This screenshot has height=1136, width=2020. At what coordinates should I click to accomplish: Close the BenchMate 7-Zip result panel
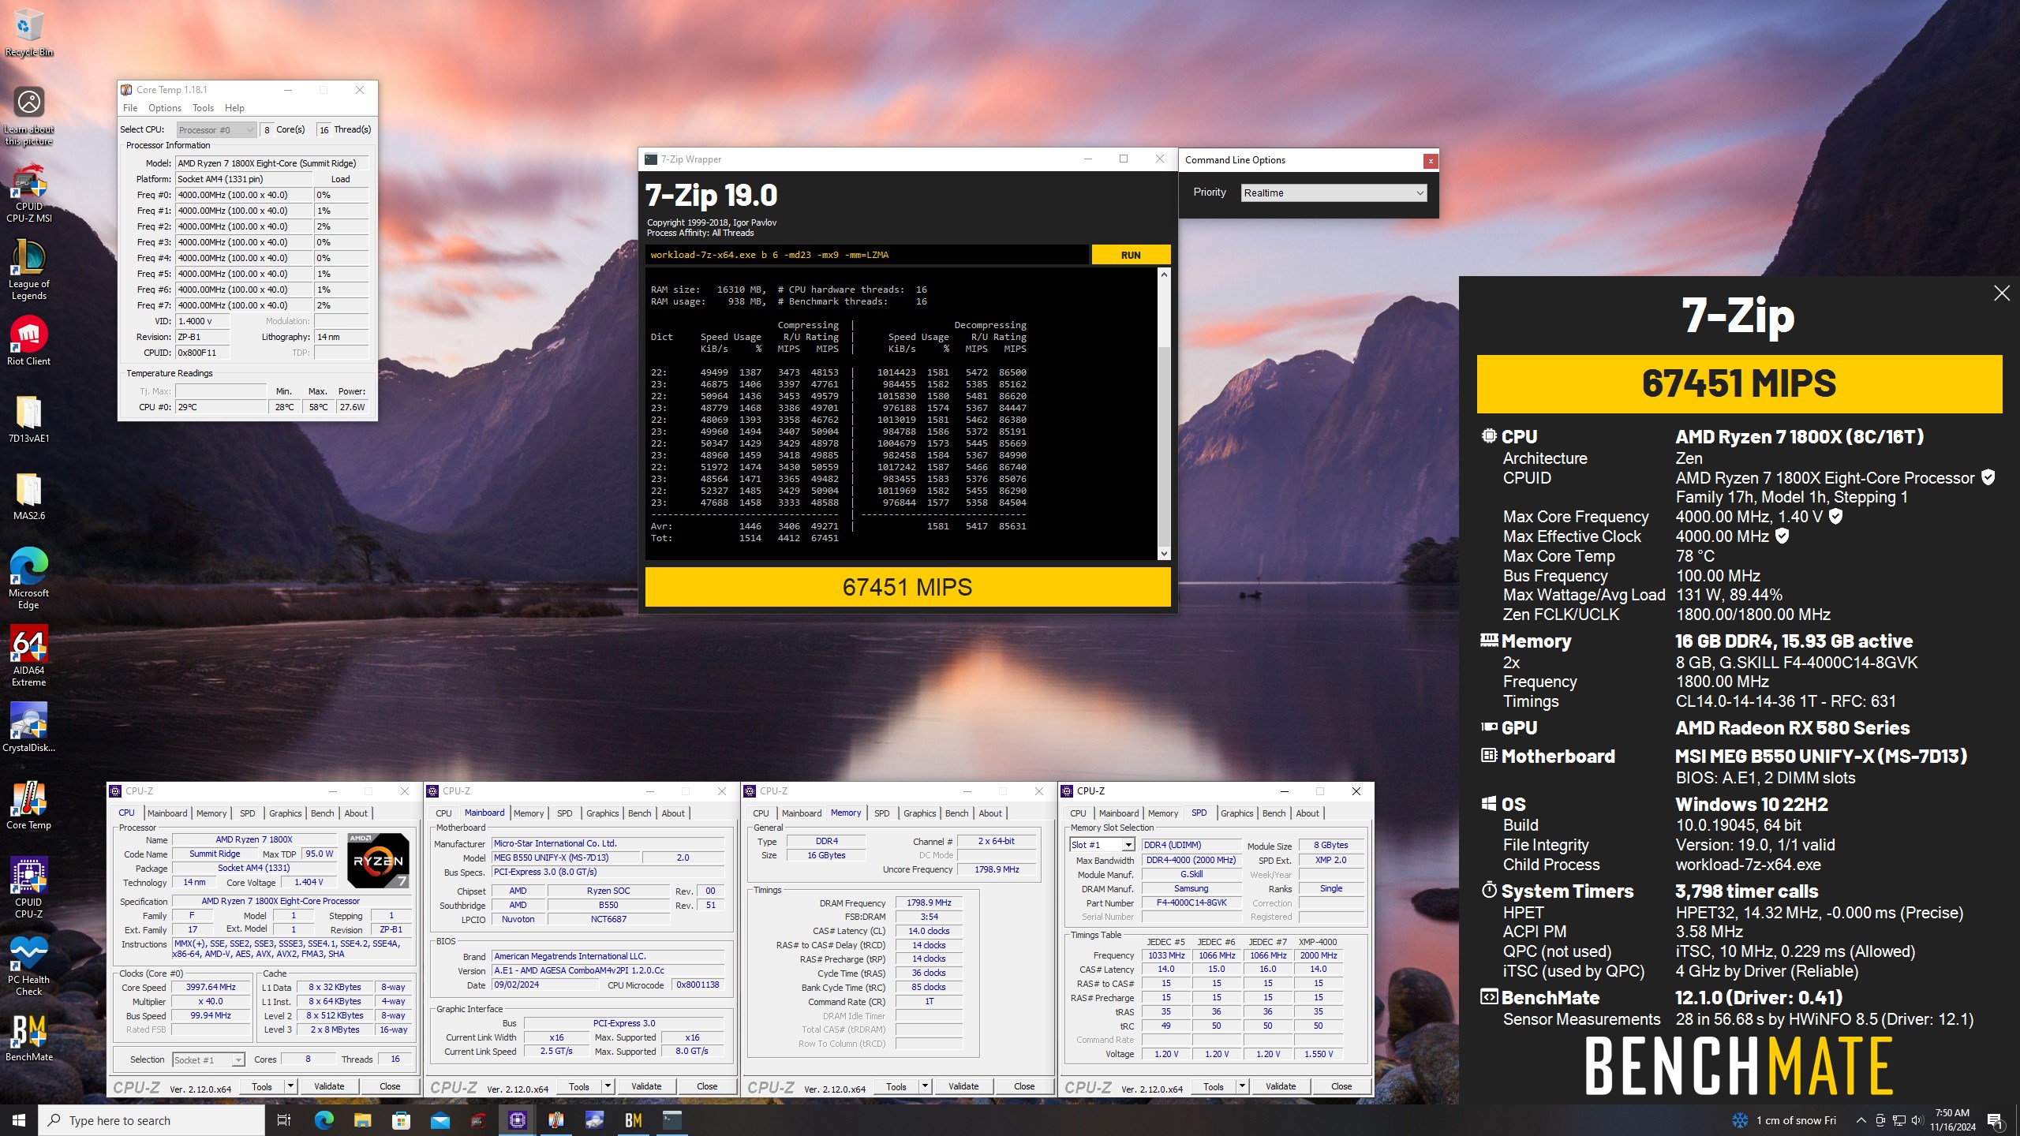point(2002,293)
